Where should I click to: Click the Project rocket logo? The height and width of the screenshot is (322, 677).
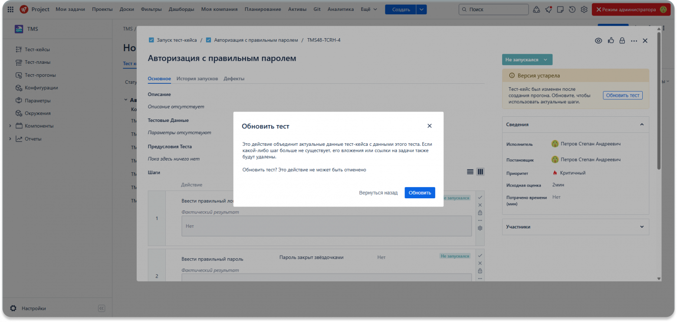(x=24, y=9)
